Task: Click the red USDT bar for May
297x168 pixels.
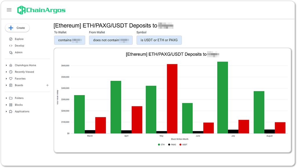Action: click(172, 99)
